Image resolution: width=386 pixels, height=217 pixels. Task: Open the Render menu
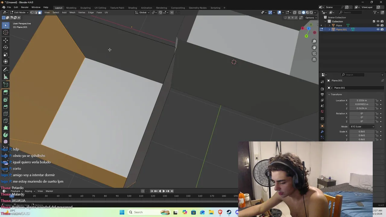(x=25, y=8)
